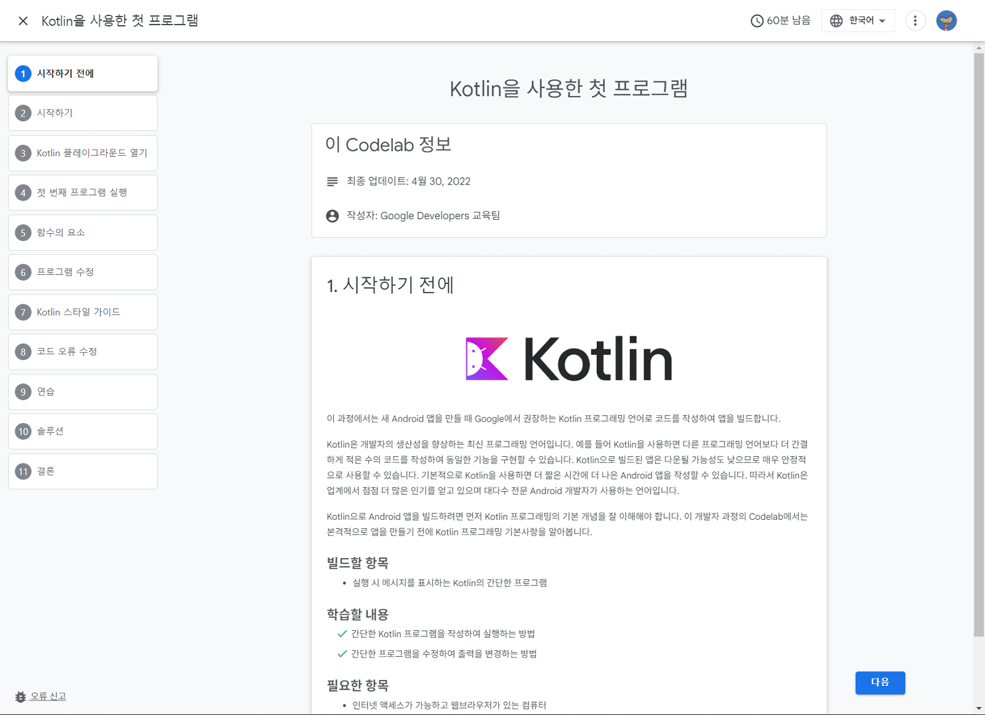The width and height of the screenshot is (985, 715).
Task: Click the 다음 next button
Action: pos(880,683)
